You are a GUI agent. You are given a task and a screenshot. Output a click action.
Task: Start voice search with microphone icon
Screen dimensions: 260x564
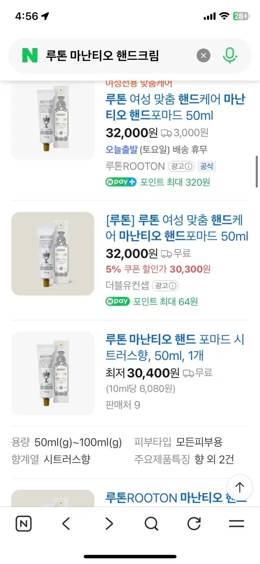(229, 56)
